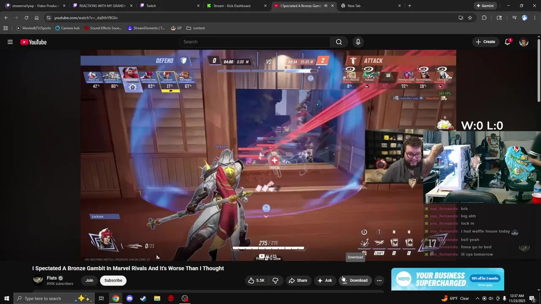Open the Windows Start menu
Image resolution: width=541 pixels, height=304 pixels.
pos(6,299)
